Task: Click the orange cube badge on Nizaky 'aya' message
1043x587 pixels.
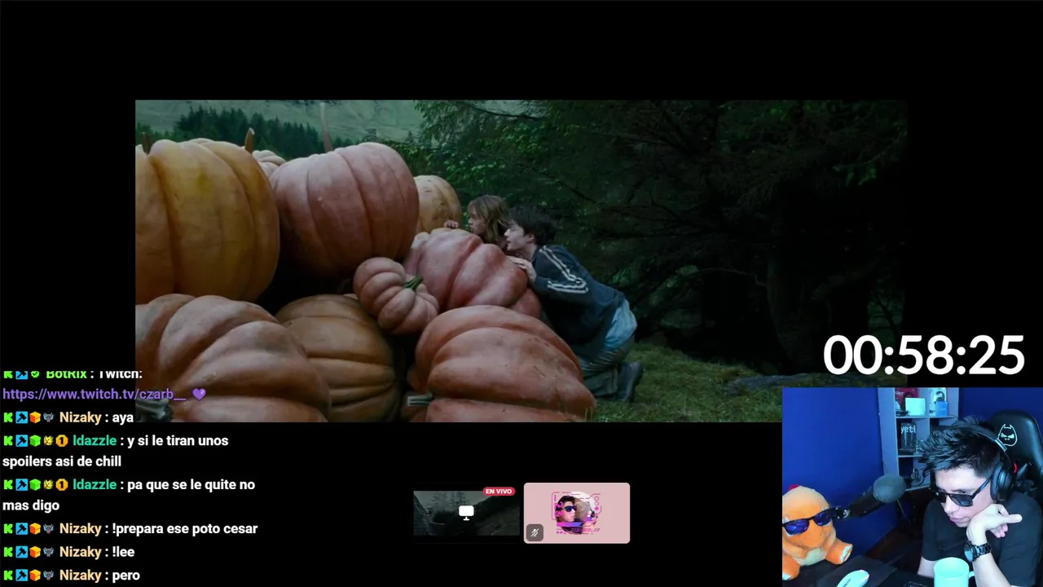Action: [35, 417]
